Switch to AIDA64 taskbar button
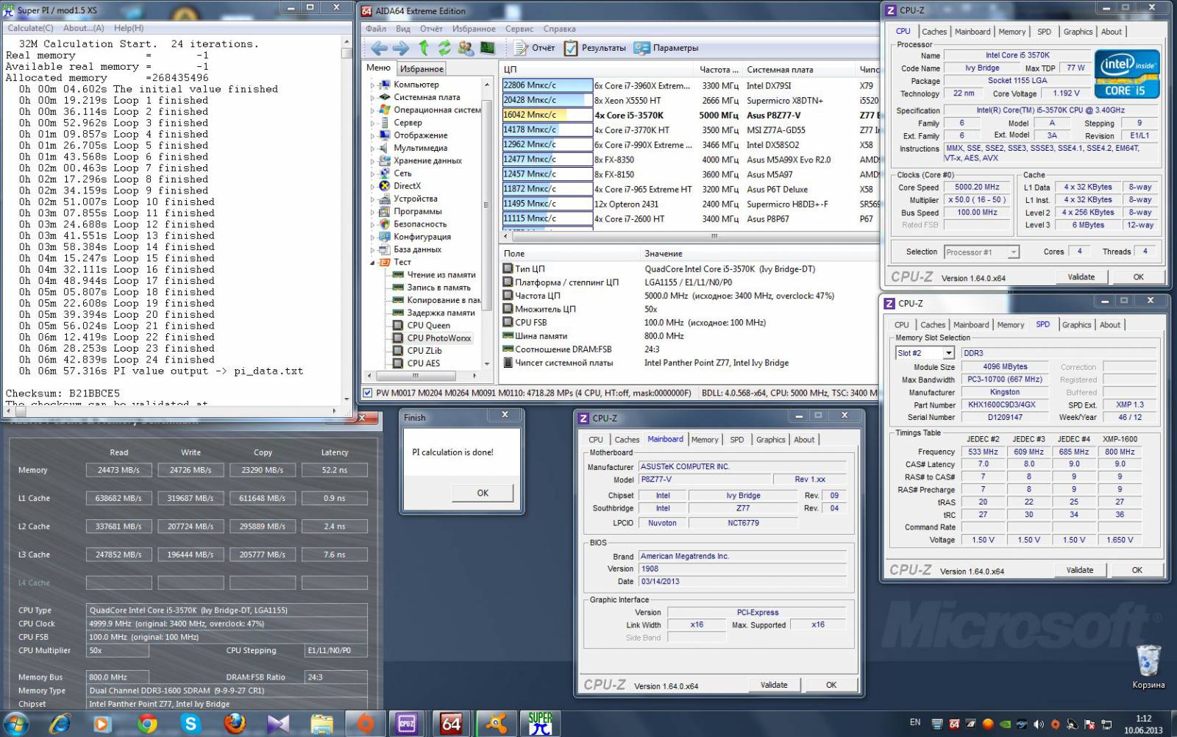Screen dimensions: 1177x737 (x=451, y=724)
